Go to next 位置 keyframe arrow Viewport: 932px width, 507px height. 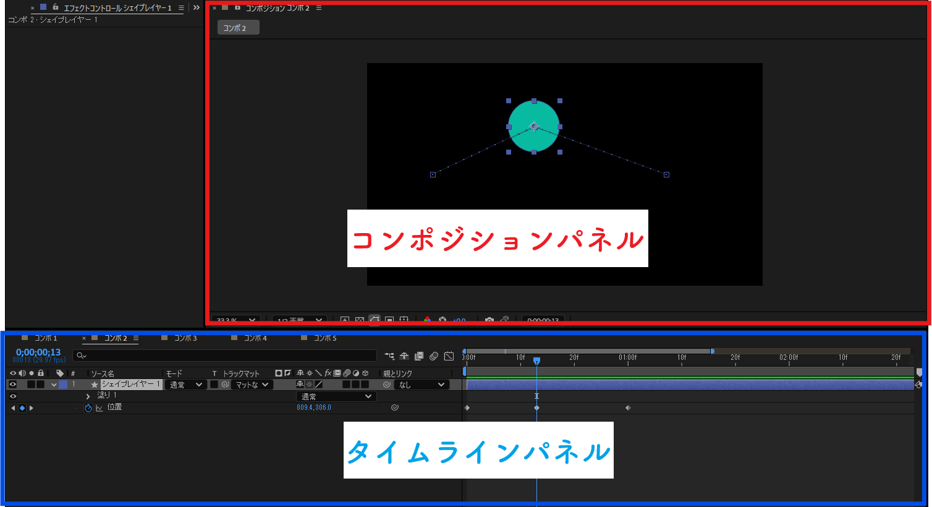pos(32,408)
